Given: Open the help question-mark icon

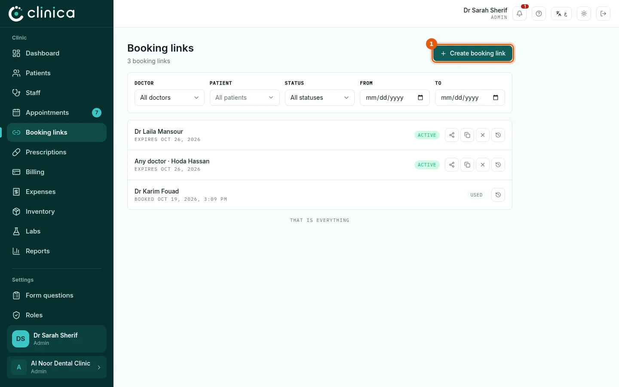Looking at the screenshot, I should pos(539,14).
